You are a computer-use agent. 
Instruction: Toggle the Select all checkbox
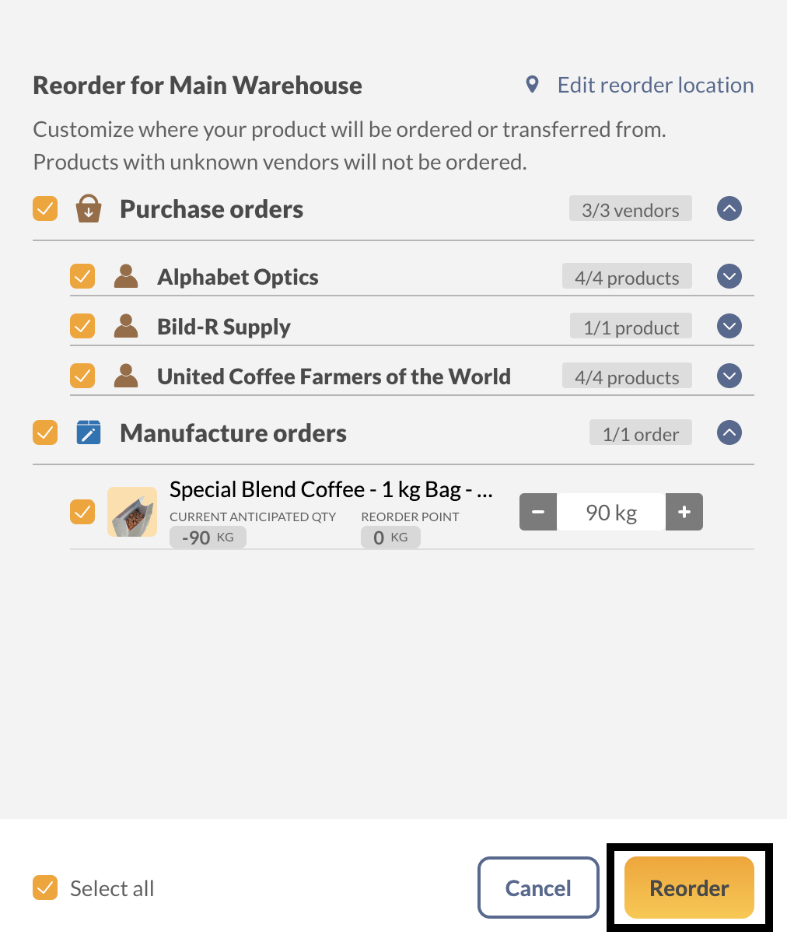(x=45, y=888)
